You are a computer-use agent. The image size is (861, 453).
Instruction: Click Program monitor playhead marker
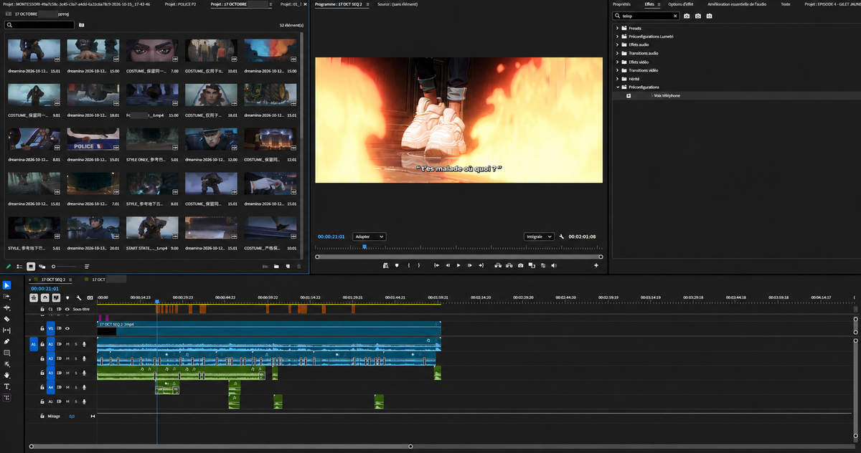pos(364,247)
